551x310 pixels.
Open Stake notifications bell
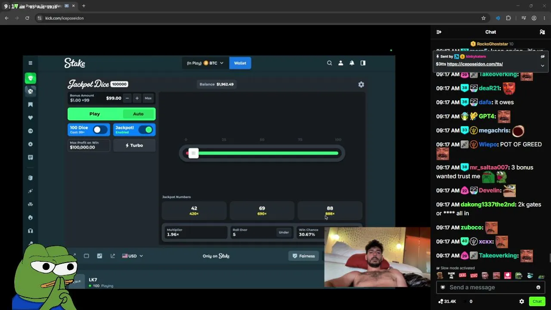(352, 63)
